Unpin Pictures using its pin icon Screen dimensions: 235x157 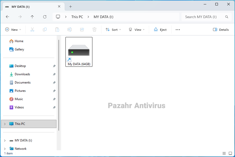click(54, 91)
